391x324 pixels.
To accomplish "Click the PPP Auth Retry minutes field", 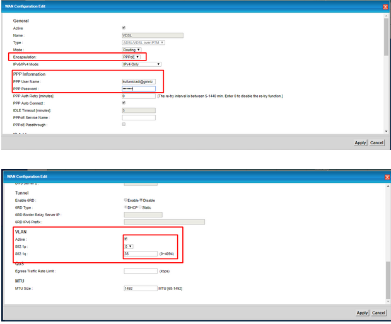I will pos(139,96).
